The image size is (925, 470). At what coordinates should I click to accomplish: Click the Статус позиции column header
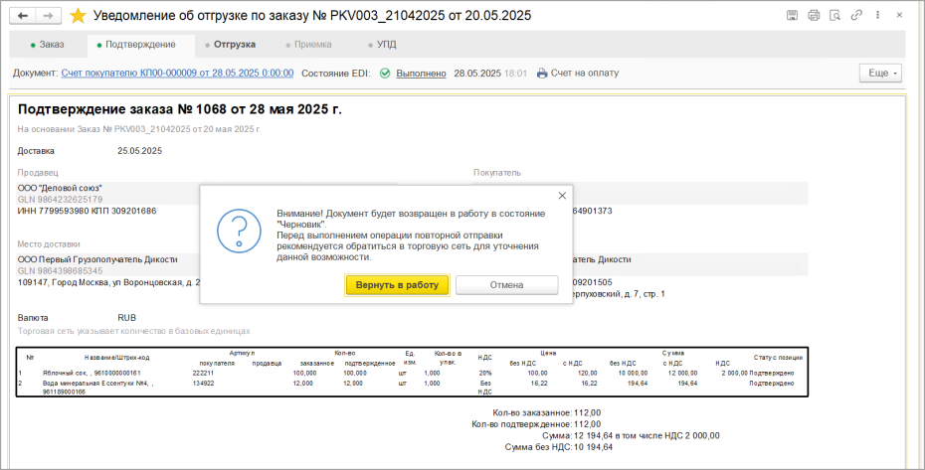pos(778,358)
